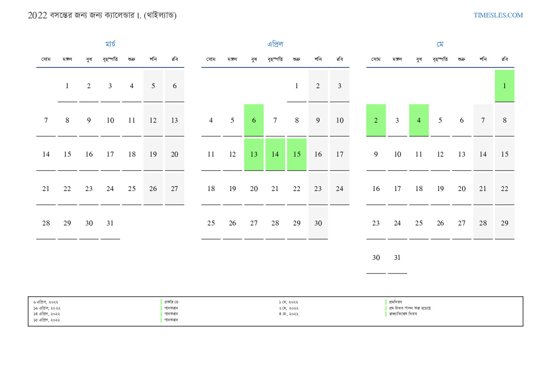The height and width of the screenshot is (390, 551).
Task: Click the legend entry ১৪ এপ্রিল, ২০২২
Action: 46,314
